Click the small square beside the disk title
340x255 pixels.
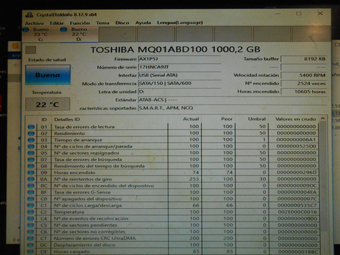point(31,50)
